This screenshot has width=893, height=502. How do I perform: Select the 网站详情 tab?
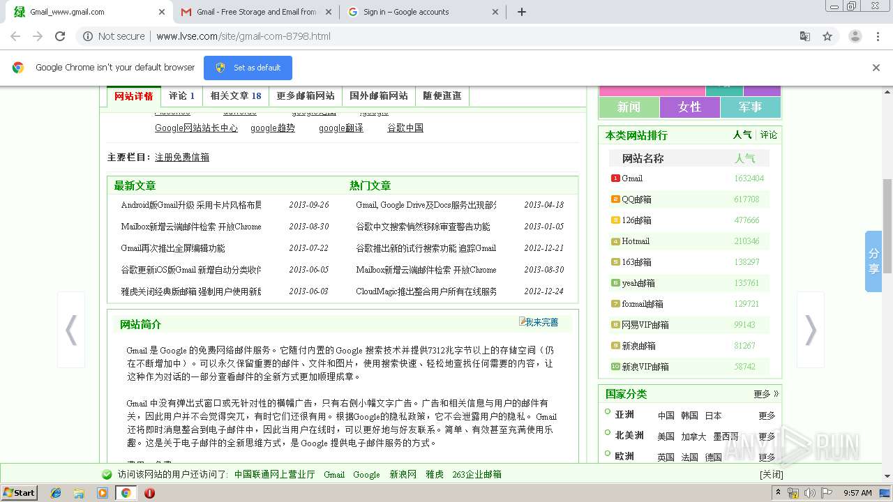click(x=133, y=96)
